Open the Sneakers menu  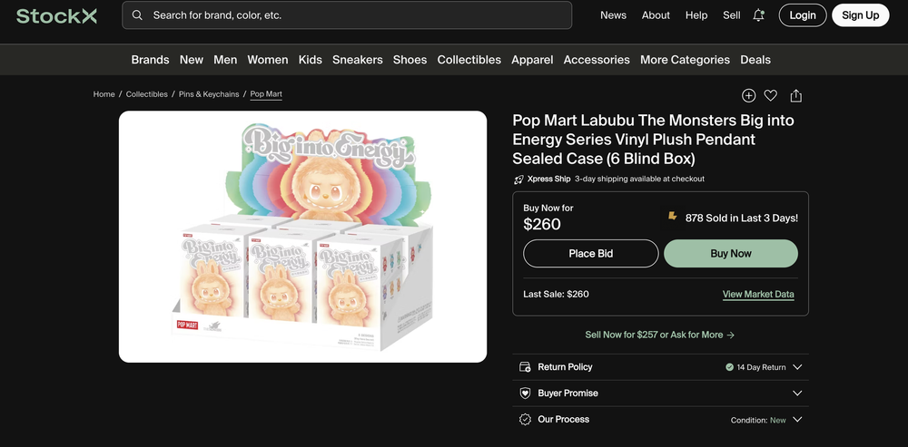tap(358, 60)
